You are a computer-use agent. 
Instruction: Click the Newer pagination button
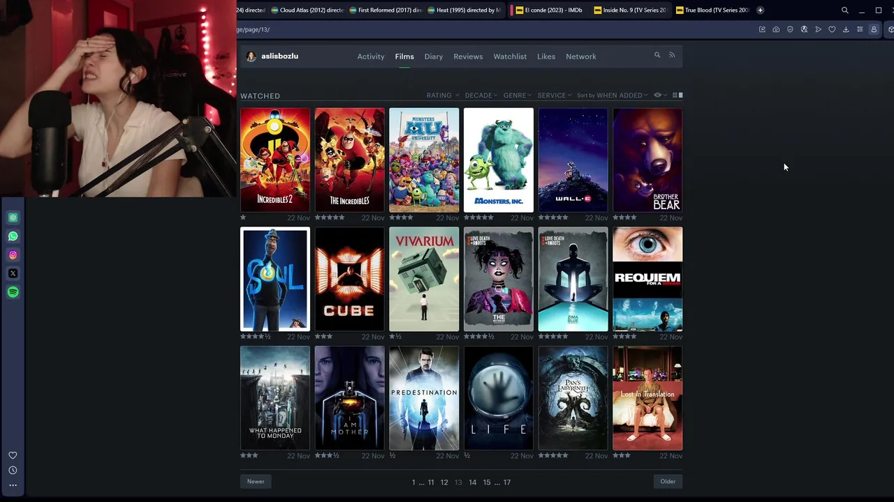tap(256, 482)
